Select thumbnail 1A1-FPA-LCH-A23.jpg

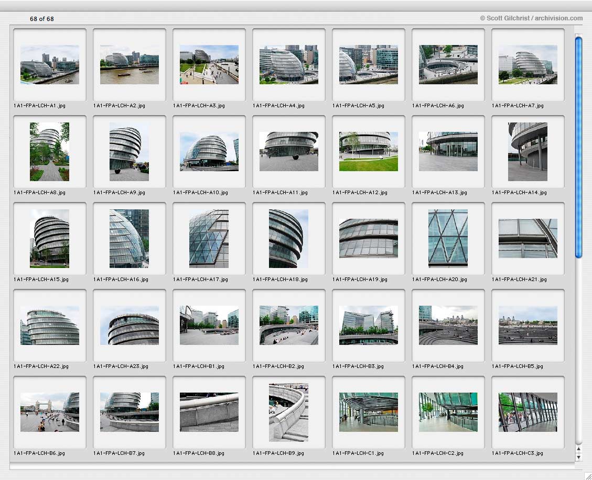click(x=130, y=325)
